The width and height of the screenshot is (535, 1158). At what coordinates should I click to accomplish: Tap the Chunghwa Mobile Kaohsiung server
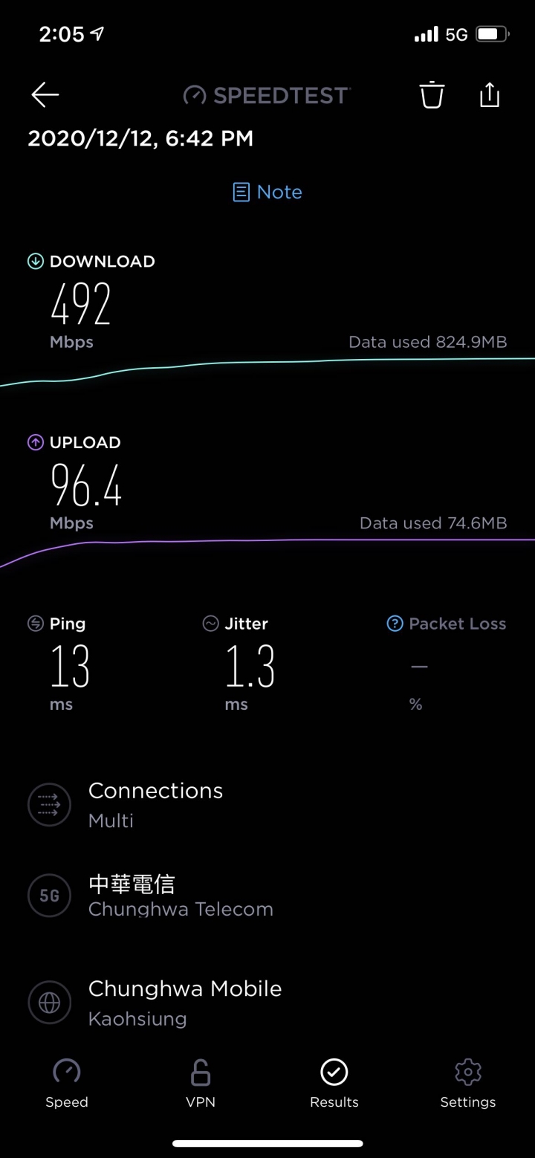(185, 1003)
